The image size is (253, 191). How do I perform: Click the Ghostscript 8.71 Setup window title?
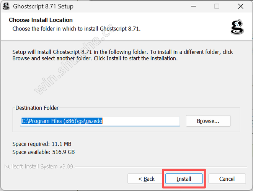(43, 6)
